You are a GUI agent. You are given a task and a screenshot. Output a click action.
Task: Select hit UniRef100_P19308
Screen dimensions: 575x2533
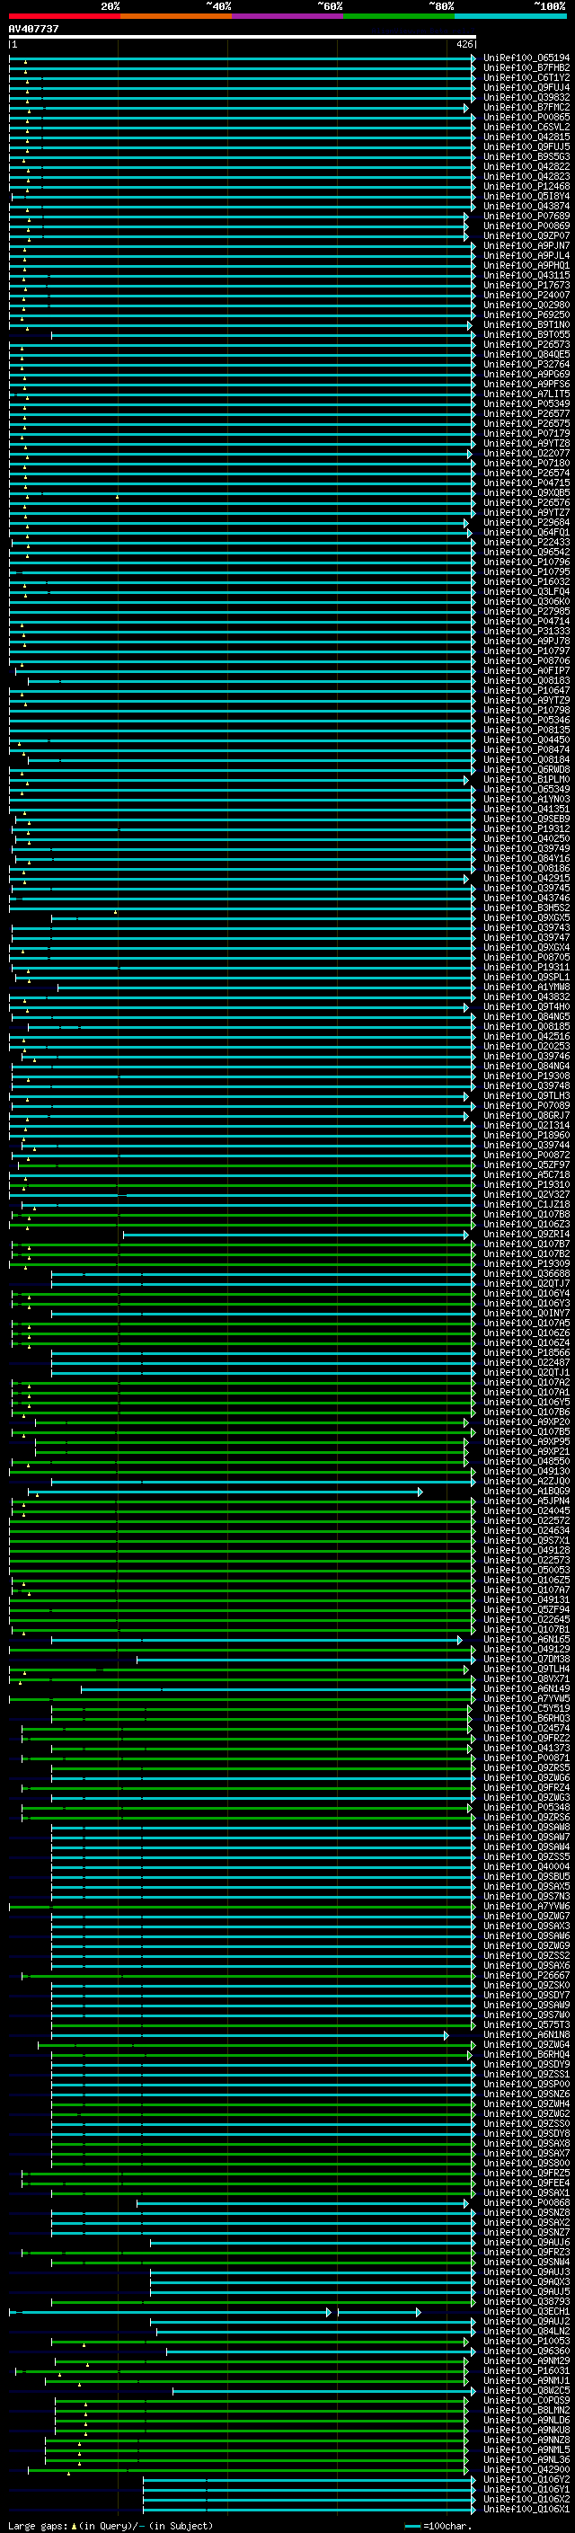526,1076
